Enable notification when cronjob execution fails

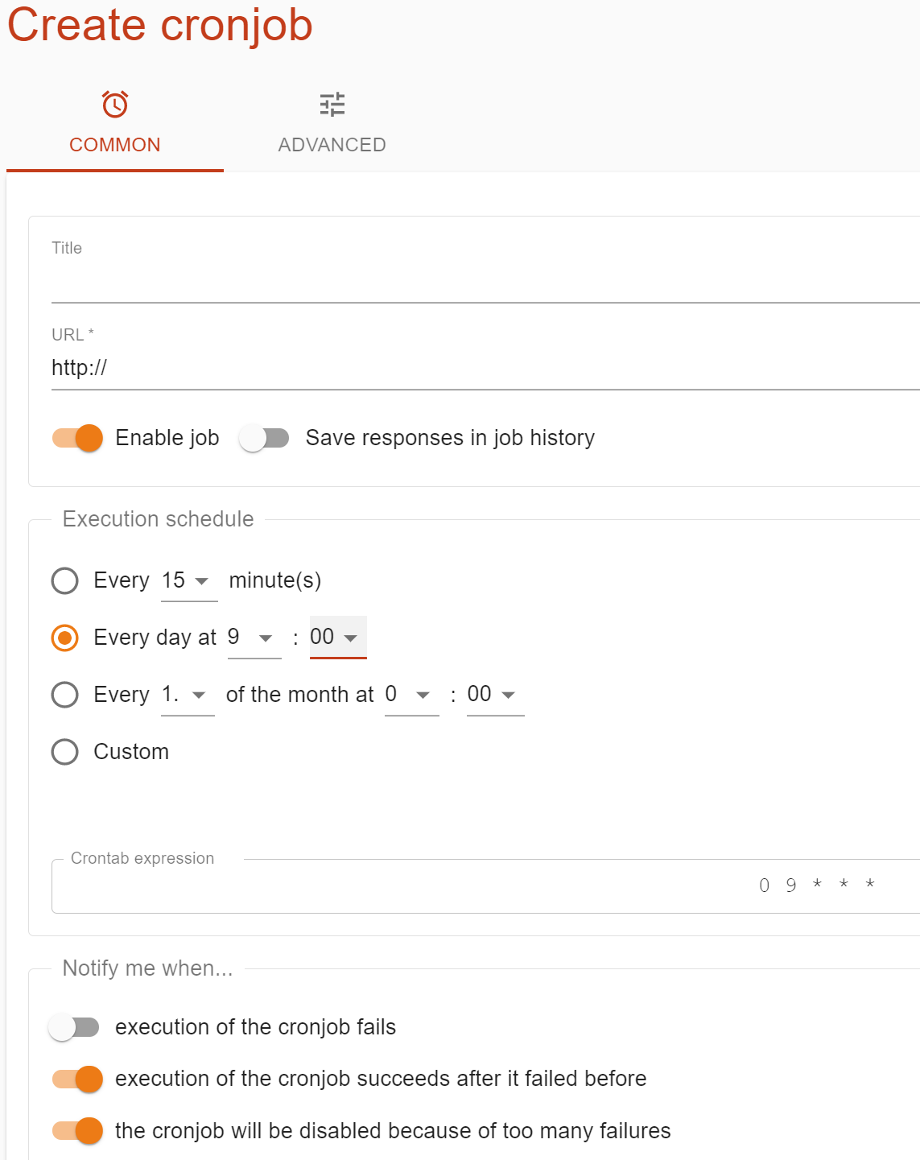point(74,1027)
